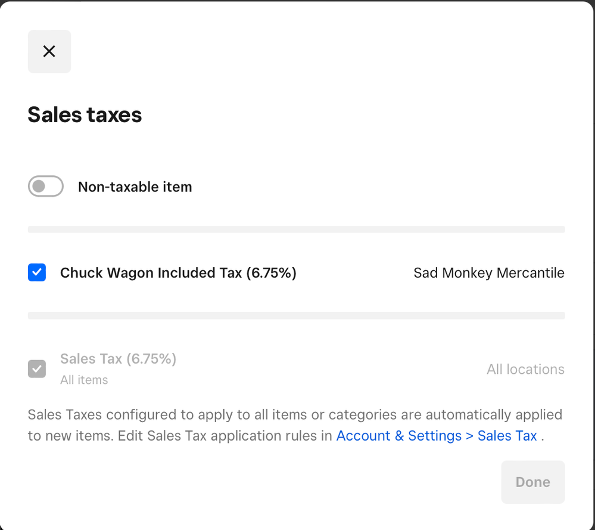Click the "Non-taxable item" label text

tap(135, 187)
